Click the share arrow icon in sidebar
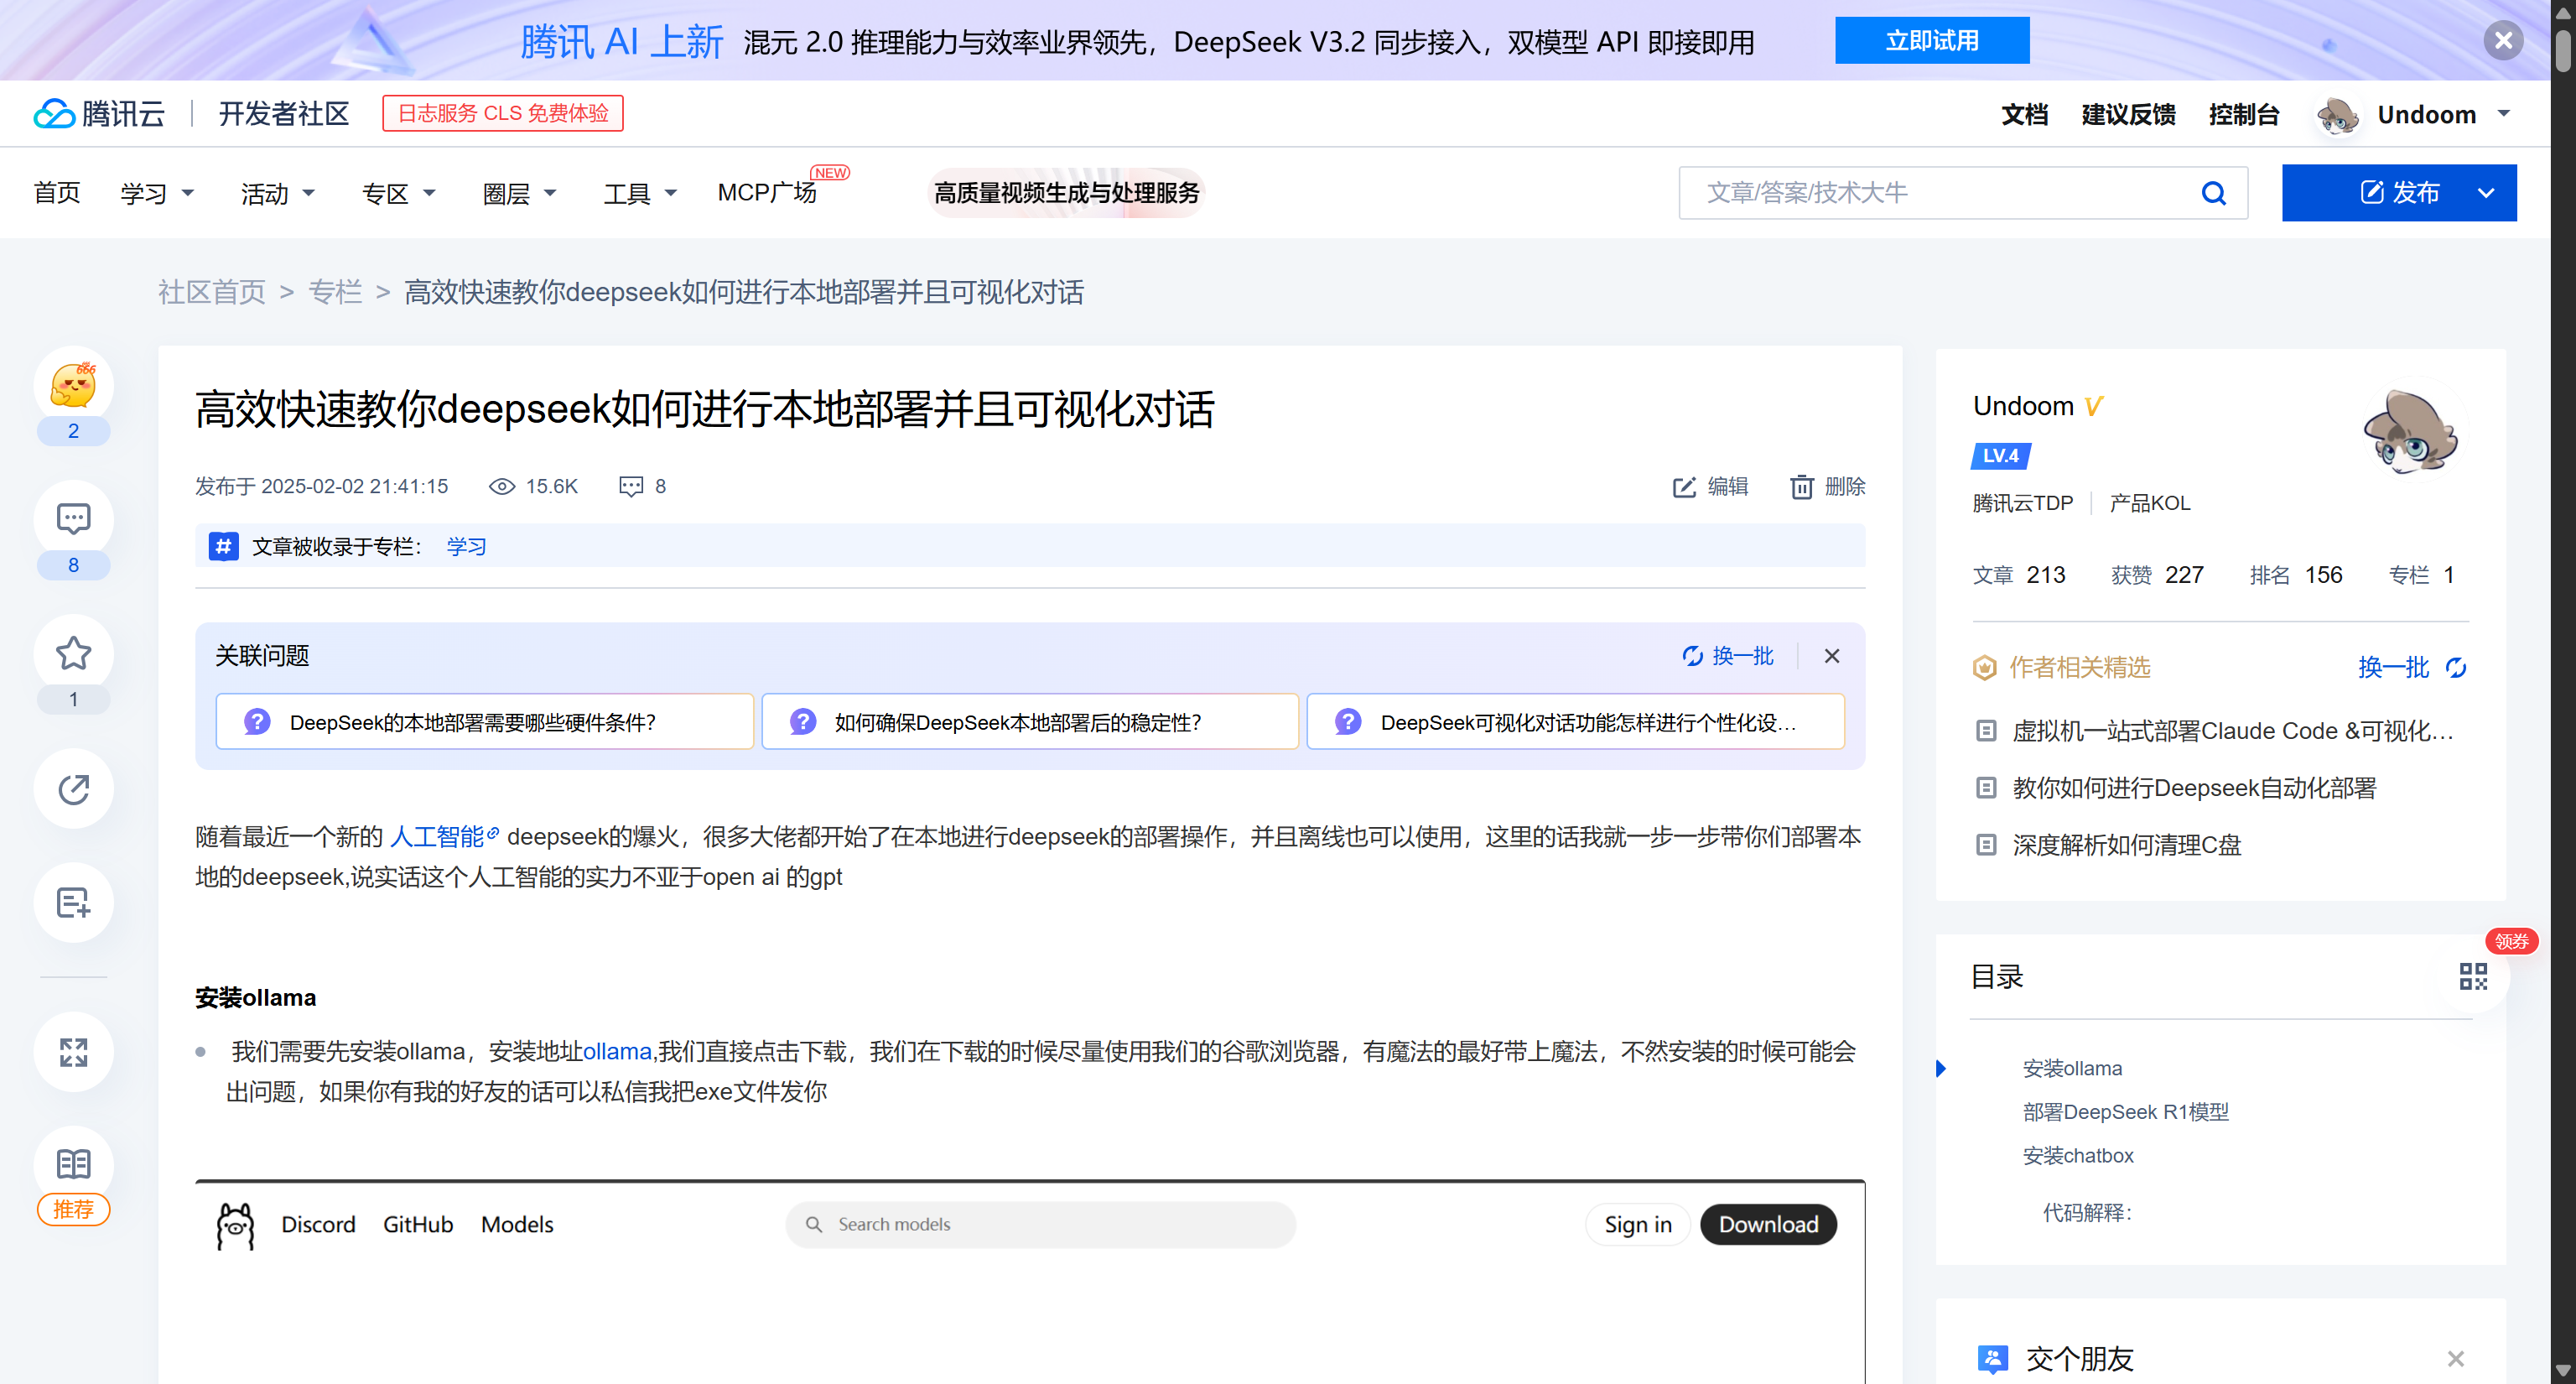Screen dimensions: 2576x1384 pos(73,789)
